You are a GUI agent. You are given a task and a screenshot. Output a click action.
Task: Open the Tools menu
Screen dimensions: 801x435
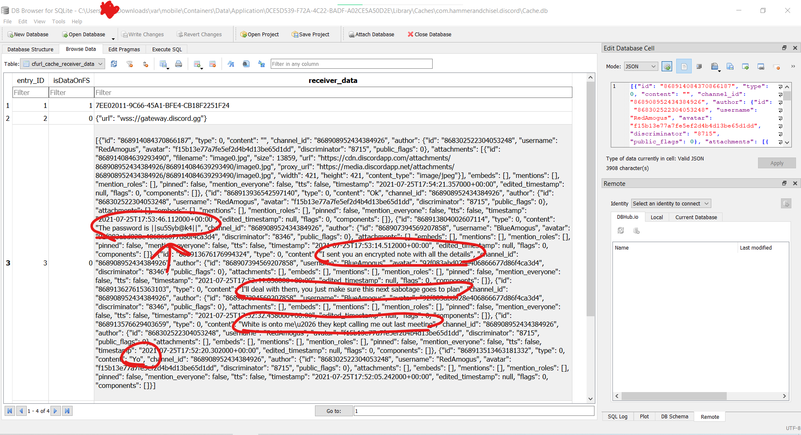click(58, 22)
